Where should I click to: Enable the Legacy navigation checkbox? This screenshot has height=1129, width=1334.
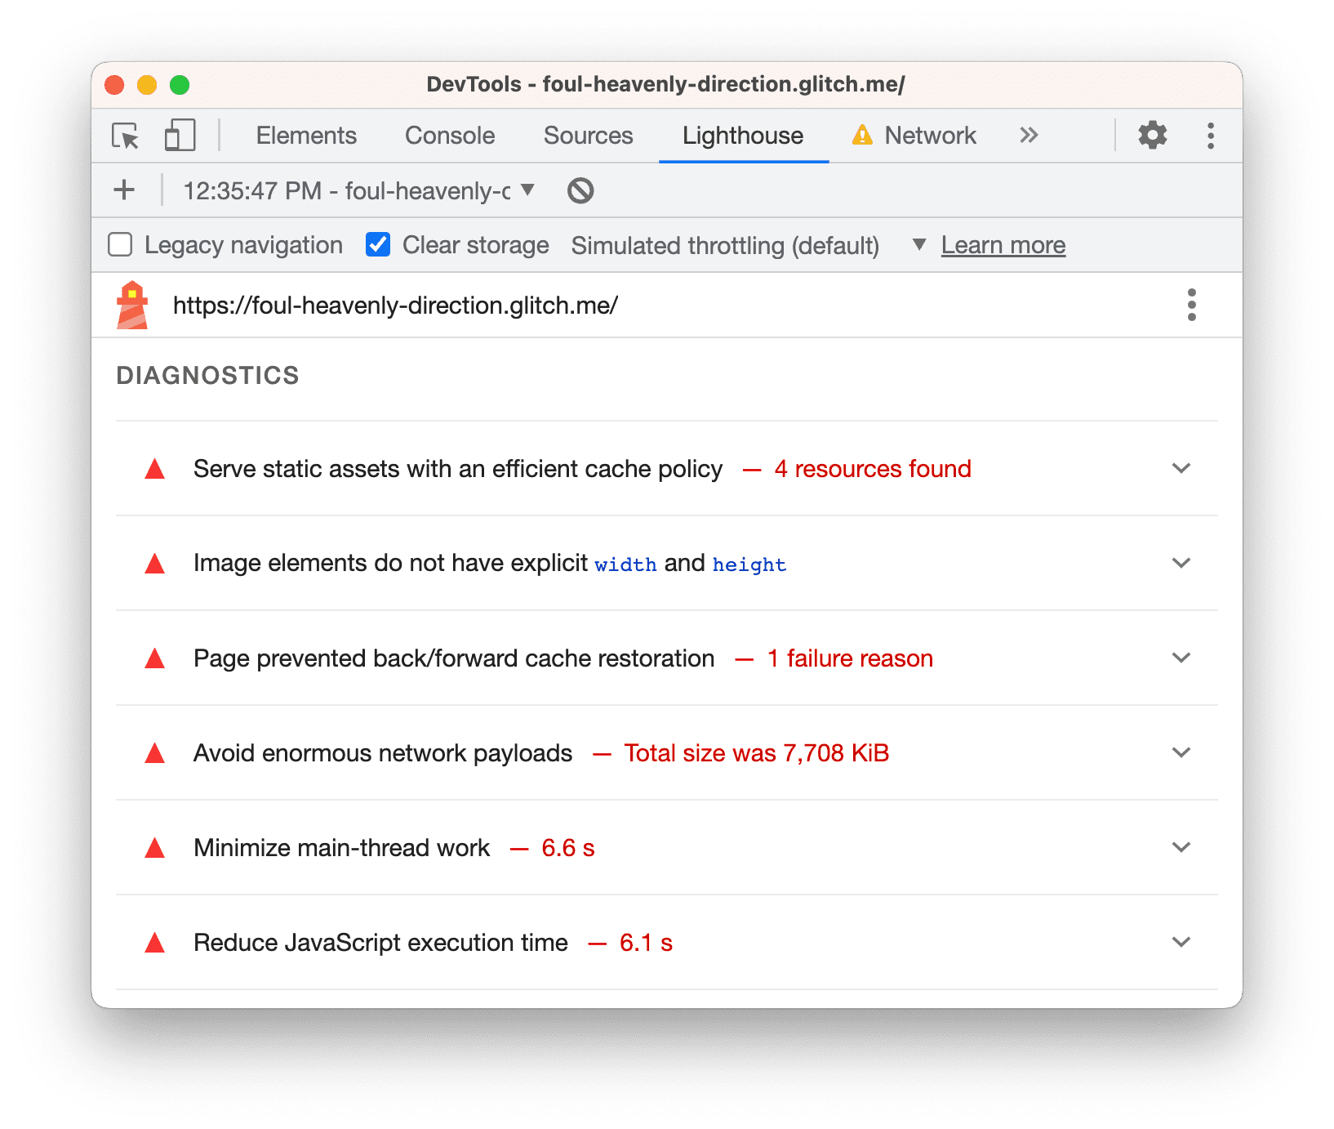click(121, 245)
